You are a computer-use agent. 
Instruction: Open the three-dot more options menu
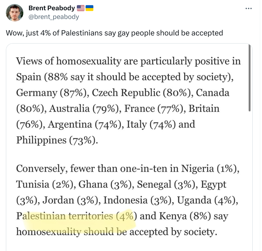(249, 8)
